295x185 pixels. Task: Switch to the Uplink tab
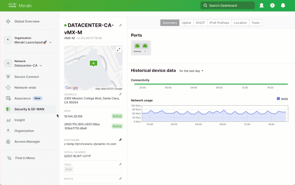[186, 23]
